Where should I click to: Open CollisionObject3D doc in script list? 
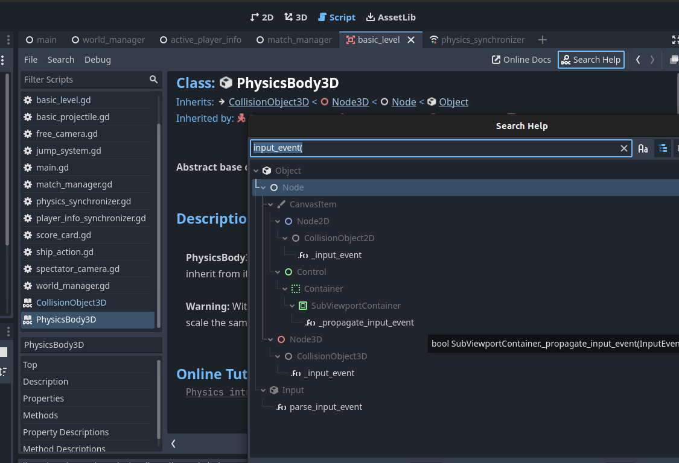(88, 303)
